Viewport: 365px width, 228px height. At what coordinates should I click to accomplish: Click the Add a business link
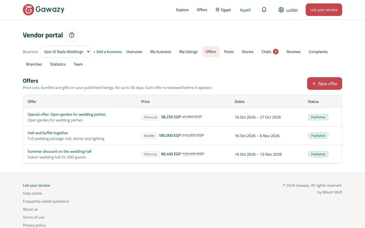click(x=108, y=52)
